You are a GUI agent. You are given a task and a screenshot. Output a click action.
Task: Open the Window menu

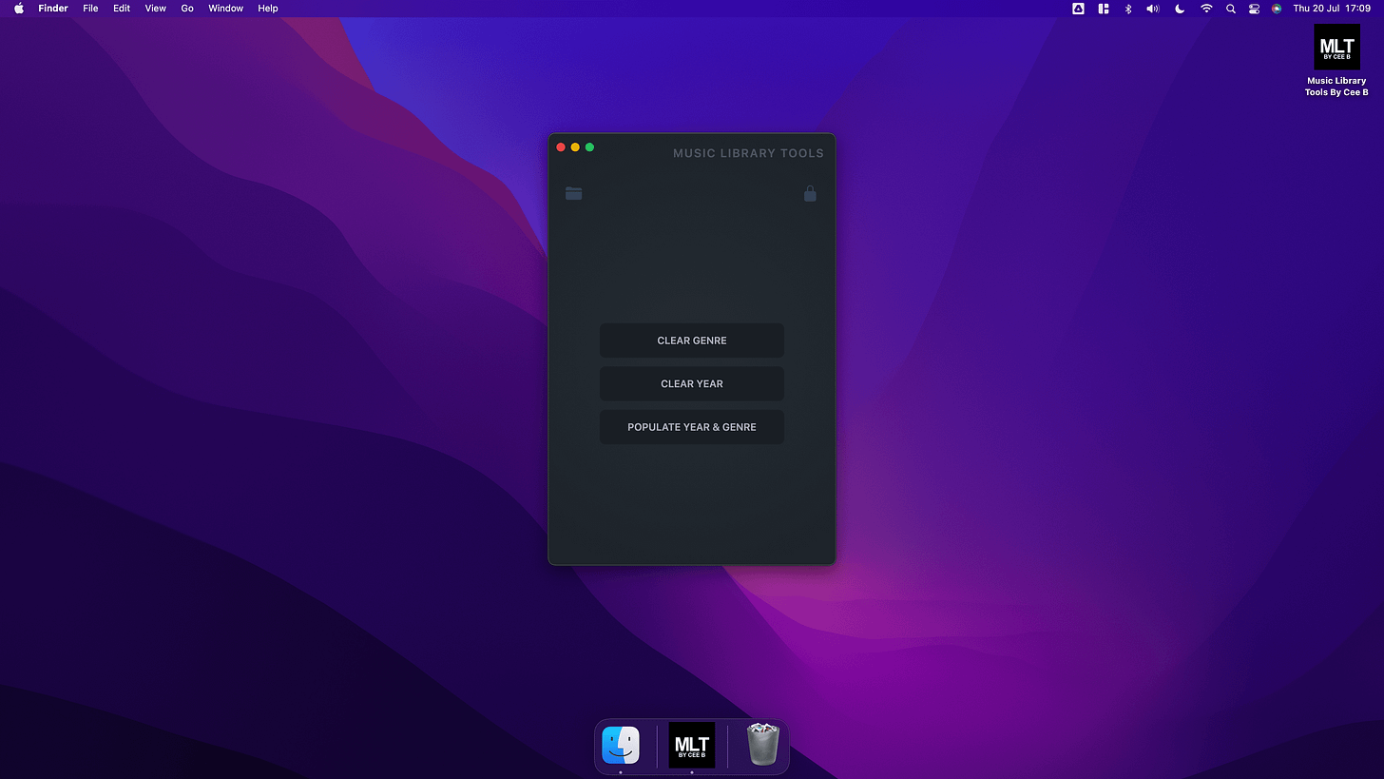click(226, 9)
